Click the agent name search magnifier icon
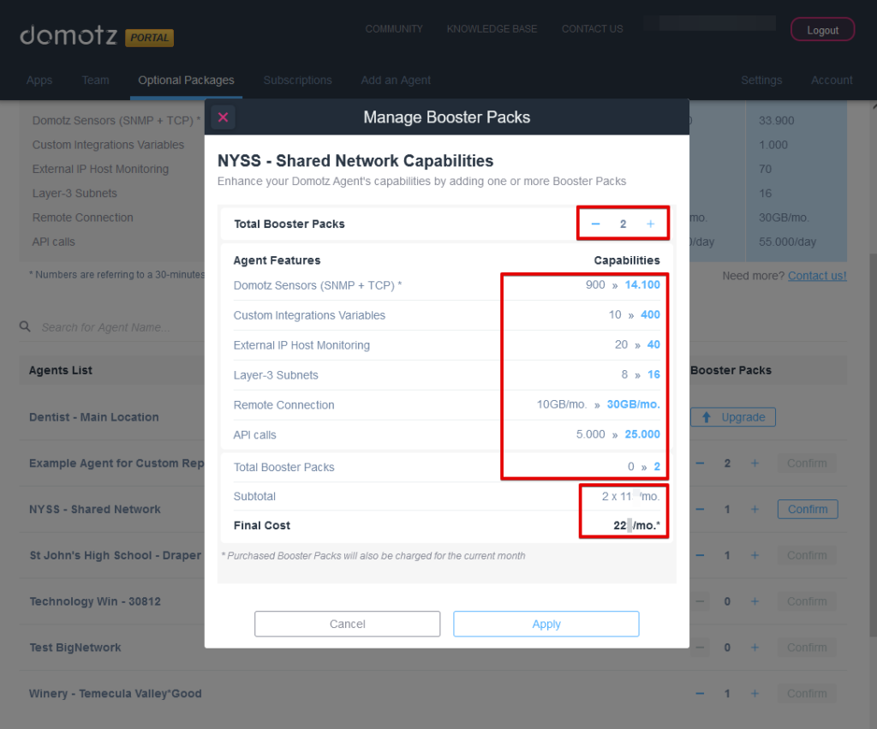Image resolution: width=877 pixels, height=729 pixels. point(26,327)
